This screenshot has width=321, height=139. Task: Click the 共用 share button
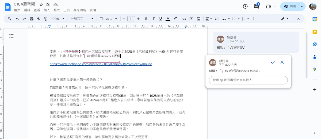tap(290, 6)
